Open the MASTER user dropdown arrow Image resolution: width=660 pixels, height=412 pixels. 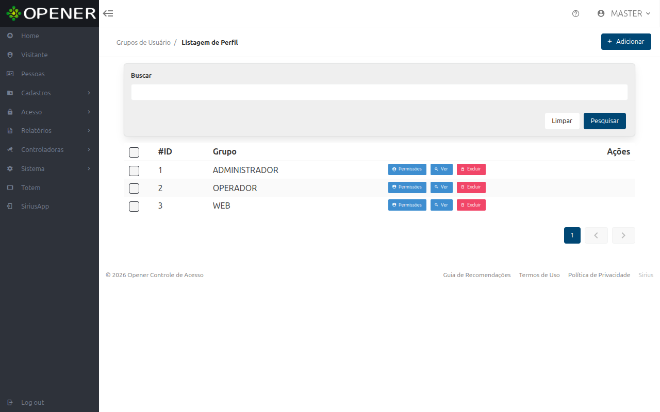point(648,13)
